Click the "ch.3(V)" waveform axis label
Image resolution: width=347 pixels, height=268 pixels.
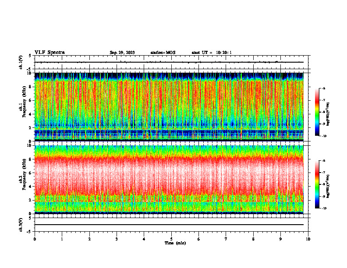coord(21,225)
